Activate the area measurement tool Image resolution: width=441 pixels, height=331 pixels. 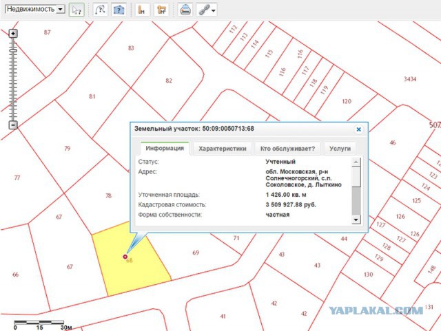162,10
